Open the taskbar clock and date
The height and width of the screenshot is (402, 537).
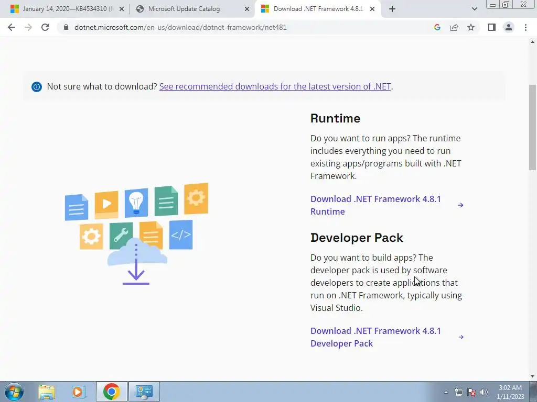point(510,392)
